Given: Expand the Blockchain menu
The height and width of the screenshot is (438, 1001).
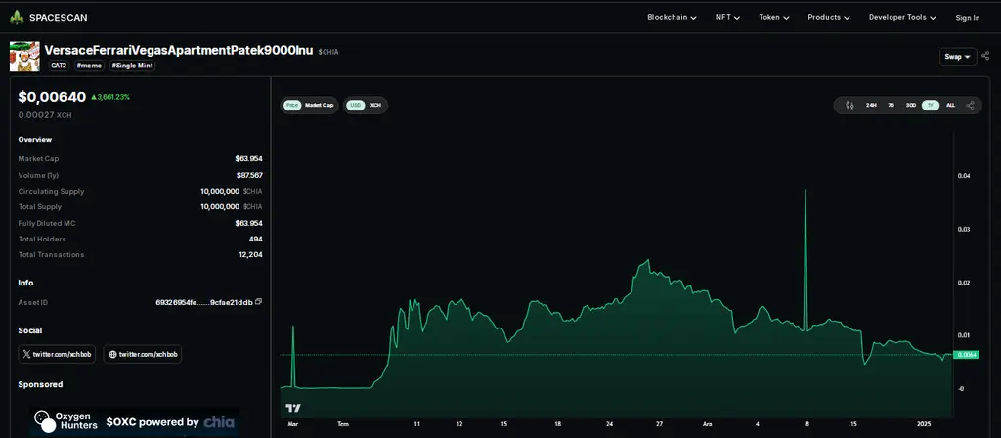Looking at the screenshot, I should (x=672, y=18).
